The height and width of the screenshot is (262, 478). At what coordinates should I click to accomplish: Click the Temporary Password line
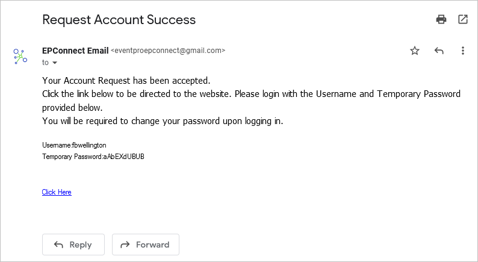93,157
